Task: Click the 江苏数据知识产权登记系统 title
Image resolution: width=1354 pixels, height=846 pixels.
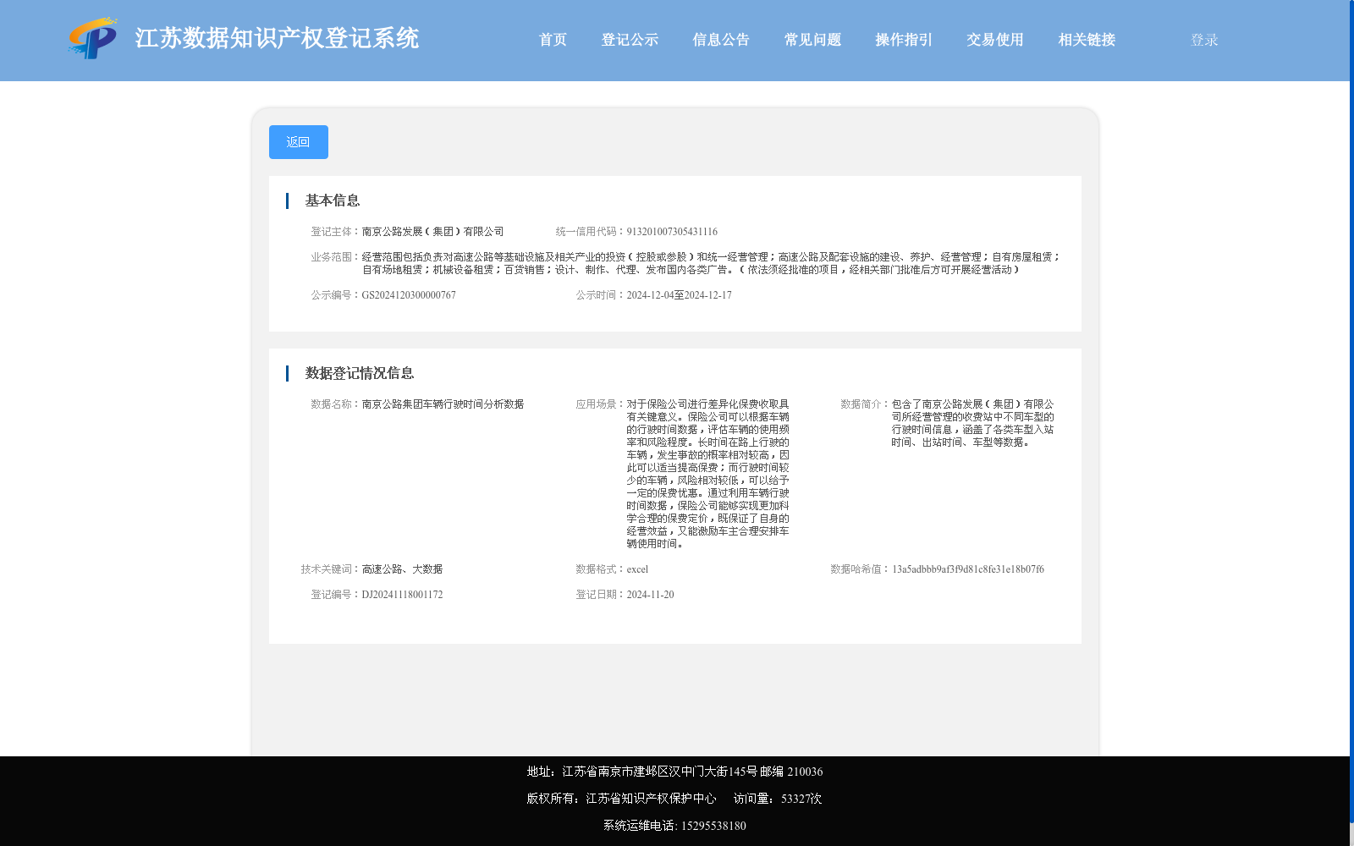Action: tap(277, 39)
